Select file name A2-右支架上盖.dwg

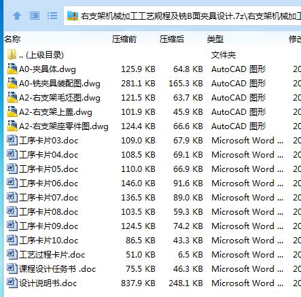click(x=56, y=112)
